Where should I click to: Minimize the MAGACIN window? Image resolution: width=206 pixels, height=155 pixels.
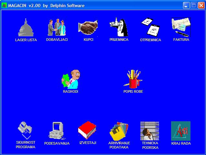[186, 6]
